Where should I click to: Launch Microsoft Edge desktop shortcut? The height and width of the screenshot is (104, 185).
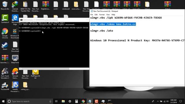15,20
